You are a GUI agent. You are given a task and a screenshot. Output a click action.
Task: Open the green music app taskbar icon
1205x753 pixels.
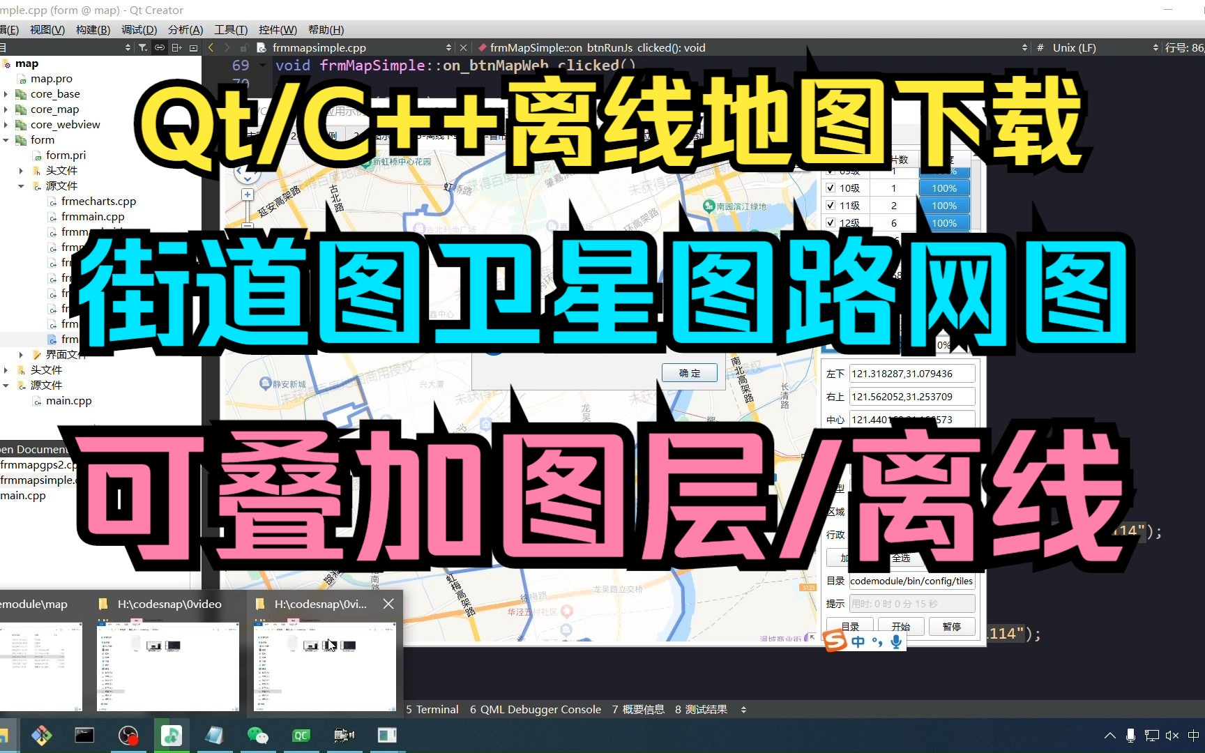(172, 736)
